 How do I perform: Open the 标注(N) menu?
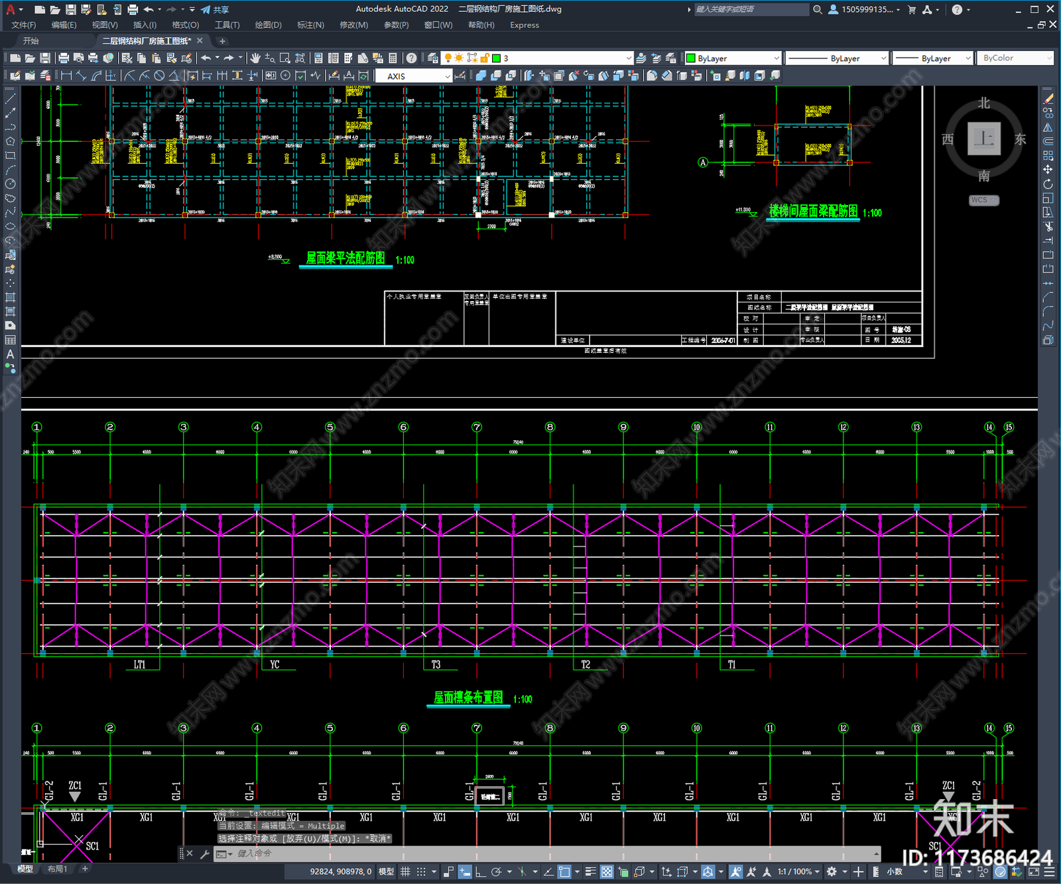[310, 25]
